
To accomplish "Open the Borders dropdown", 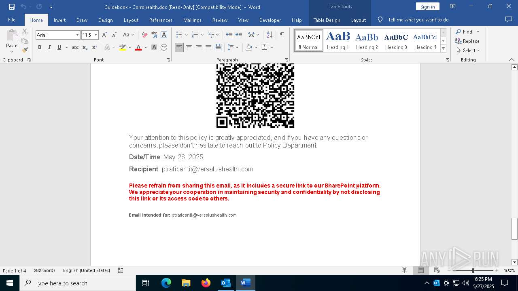I will click(x=272, y=47).
